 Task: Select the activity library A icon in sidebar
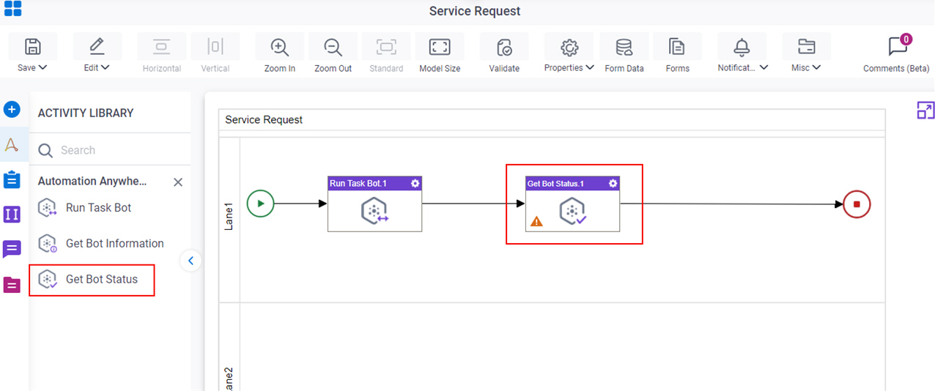tap(12, 145)
